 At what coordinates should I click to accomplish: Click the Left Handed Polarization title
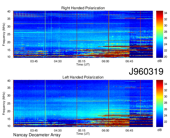pos(83,77)
